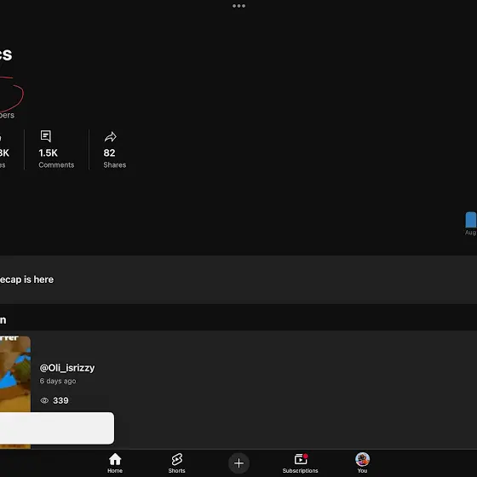The height and width of the screenshot is (477, 477).
Task: Go to the Home tab
Action: click(x=115, y=463)
